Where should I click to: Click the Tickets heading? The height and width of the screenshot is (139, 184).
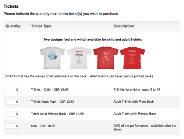[11, 6]
